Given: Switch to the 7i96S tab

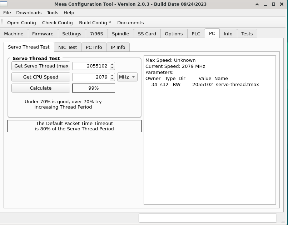Looking at the screenshot, I should [96, 34].
